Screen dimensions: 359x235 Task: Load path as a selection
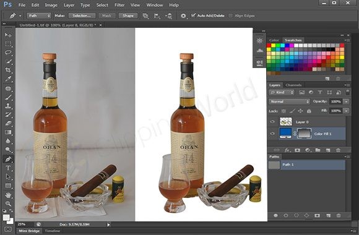[296, 216]
